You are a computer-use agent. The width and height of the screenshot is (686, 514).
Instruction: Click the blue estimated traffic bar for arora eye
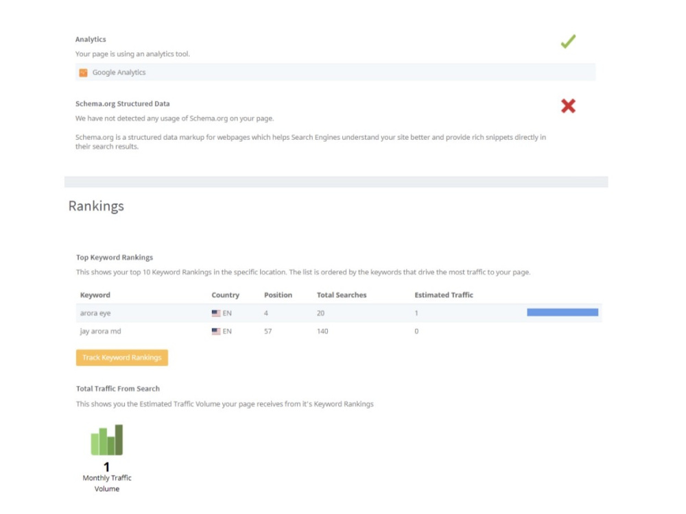(x=563, y=312)
